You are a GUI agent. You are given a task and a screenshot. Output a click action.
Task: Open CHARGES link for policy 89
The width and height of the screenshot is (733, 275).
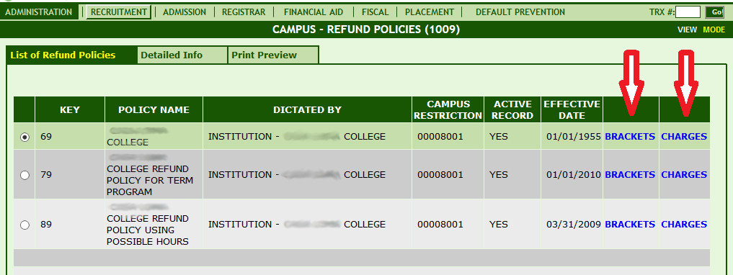684,225
